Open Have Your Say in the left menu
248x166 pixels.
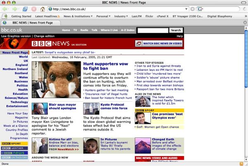(17, 113)
